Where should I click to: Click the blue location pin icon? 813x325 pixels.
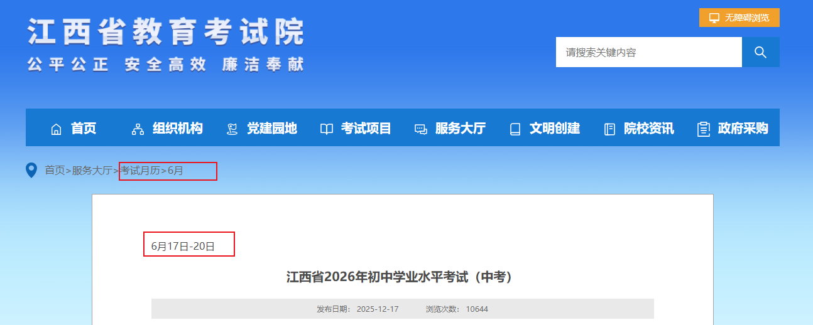point(31,170)
